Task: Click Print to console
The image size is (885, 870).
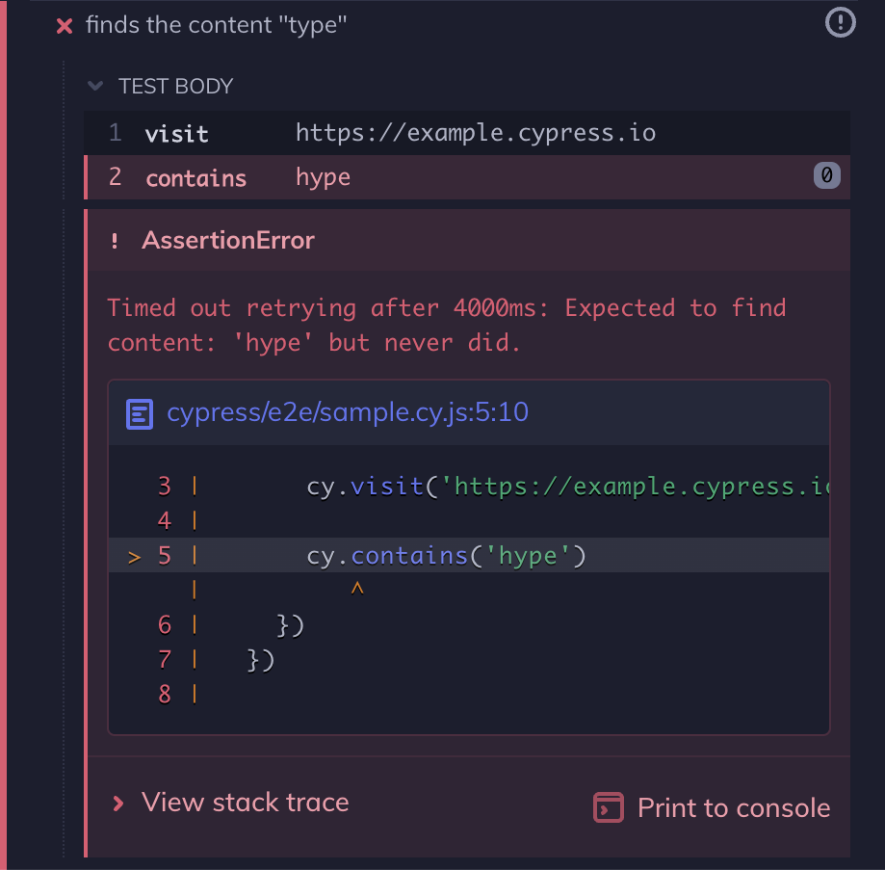Action: (732, 808)
